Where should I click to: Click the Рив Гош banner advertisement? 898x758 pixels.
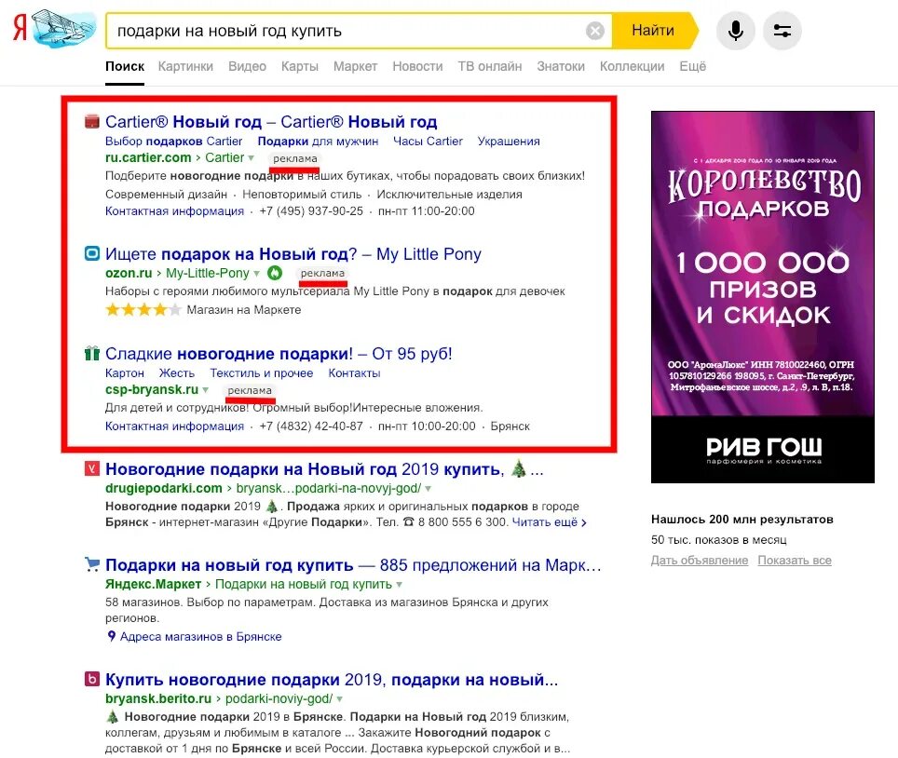click(x=763, y=296)
